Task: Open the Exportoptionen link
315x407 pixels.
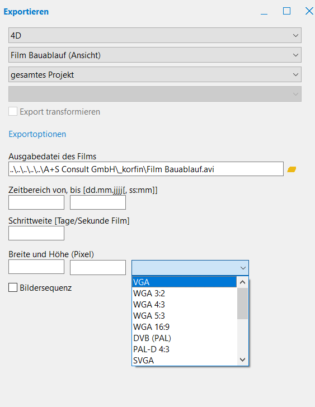Action: [x=37, y=134]
